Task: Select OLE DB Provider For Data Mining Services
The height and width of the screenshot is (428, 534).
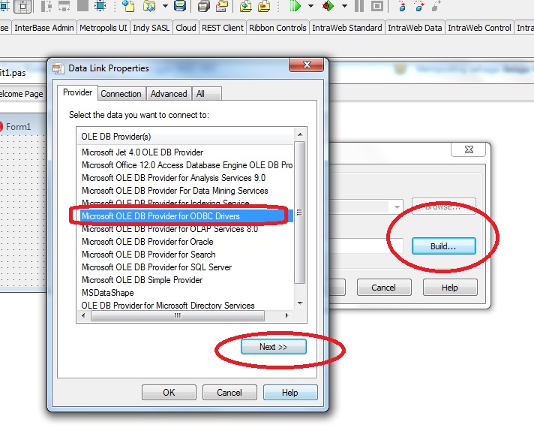Action: click(175, 191)
